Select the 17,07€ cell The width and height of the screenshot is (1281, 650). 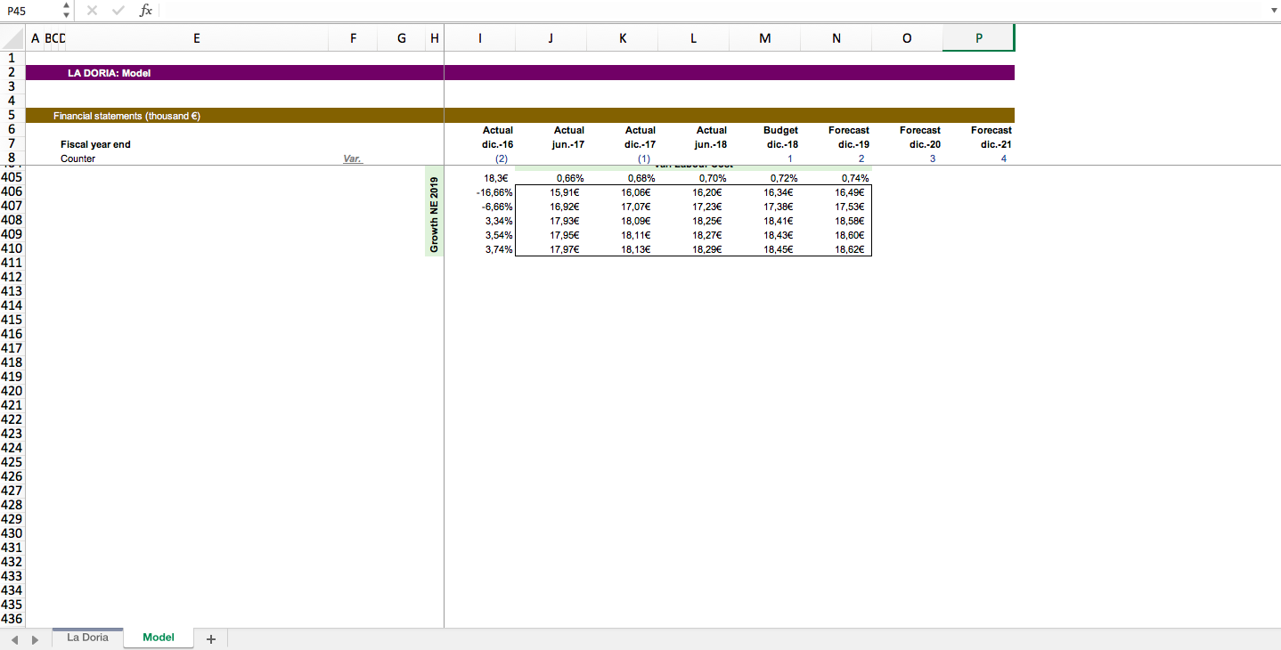622,206
